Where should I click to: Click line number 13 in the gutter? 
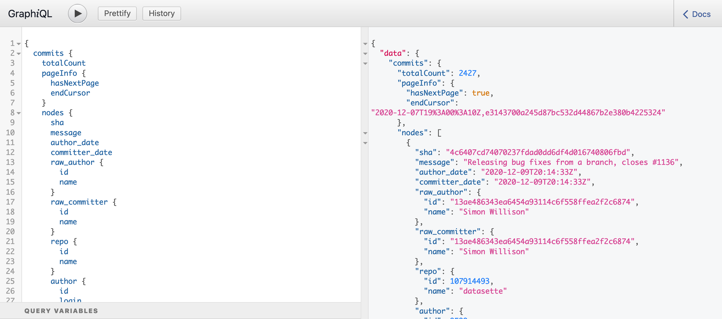[10, 162]
